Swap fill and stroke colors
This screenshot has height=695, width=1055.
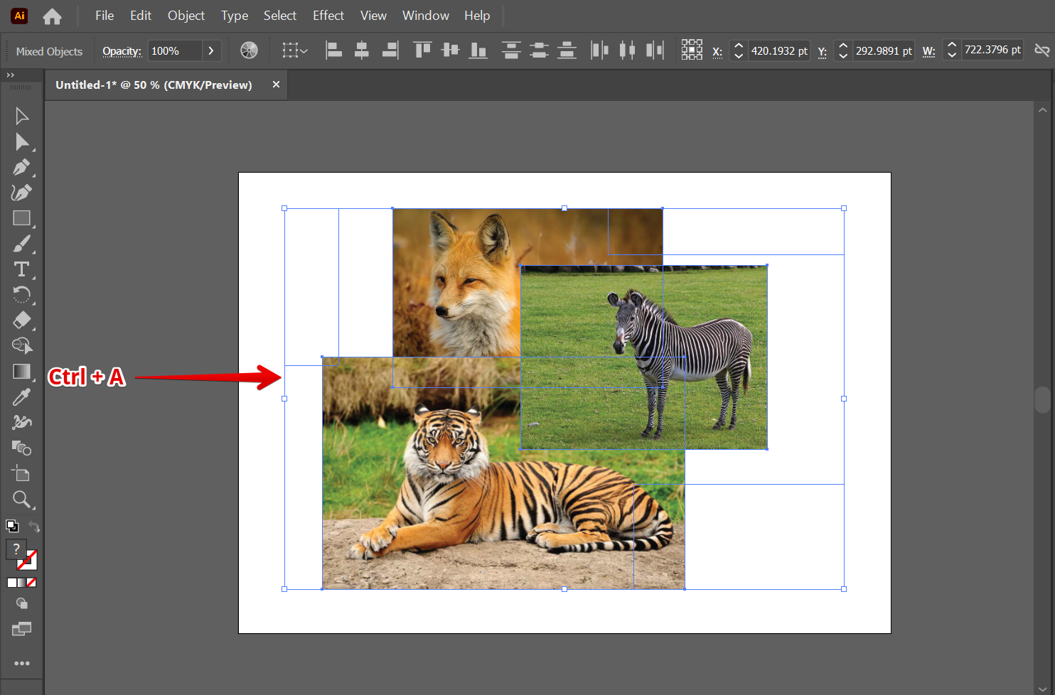pos(34,527)
